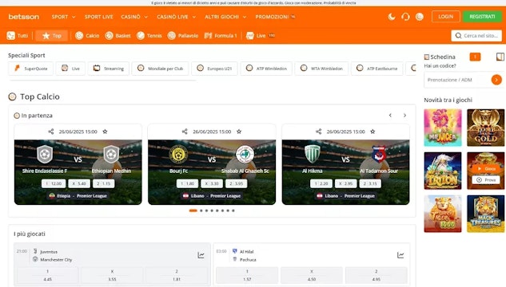Screen dimensions: 506x287
Task: Share the Al Hikma match
Action: 318,132
